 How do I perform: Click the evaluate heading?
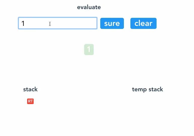click(x=89, y=7)
